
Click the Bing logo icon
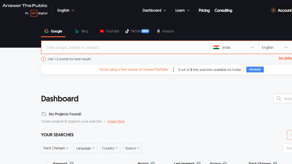point(77,31)
